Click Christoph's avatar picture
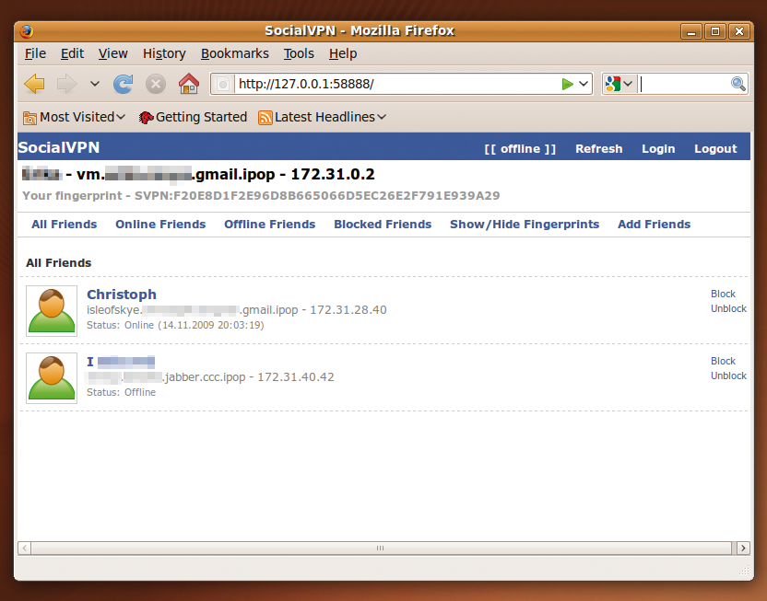 coord(52,311)
